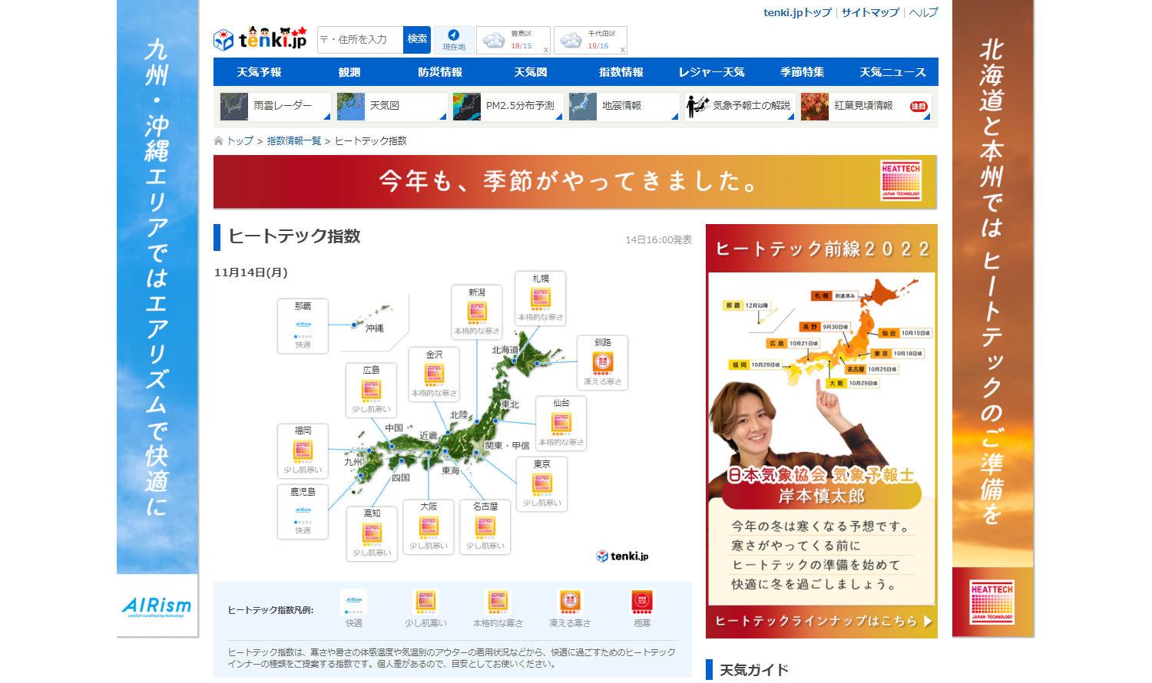1152x683 pixels.
Task: Select the 金沢 heat-tech index card
Action: (434, 374)
